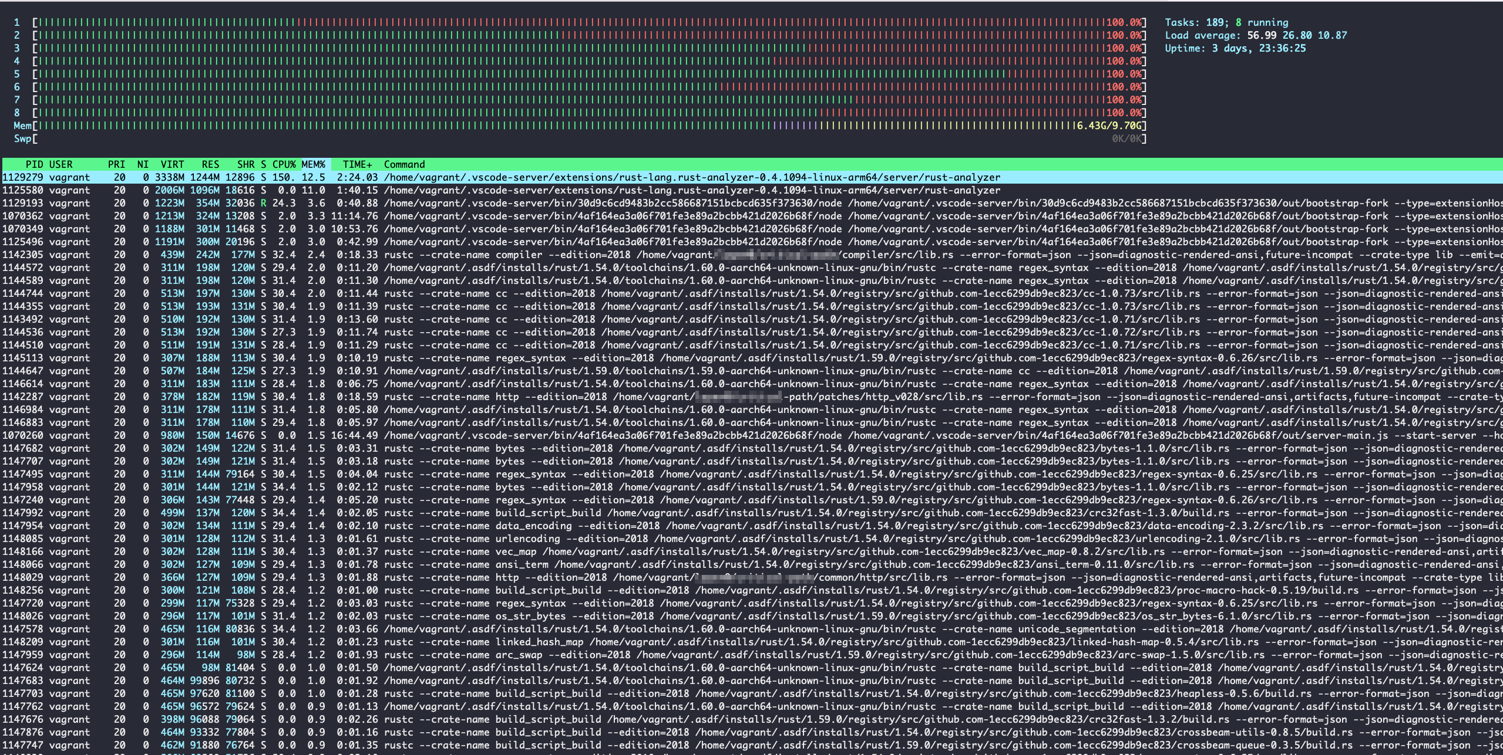Select running node process PID 1129193
The height and width of the screenshot is (755, 1503).
coord(751,203)
